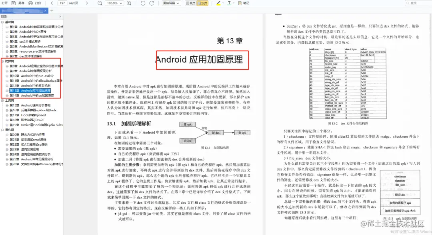Open 第9章 Android中常用权限分析
Screen dimensions: 432x235
point(30,71)
